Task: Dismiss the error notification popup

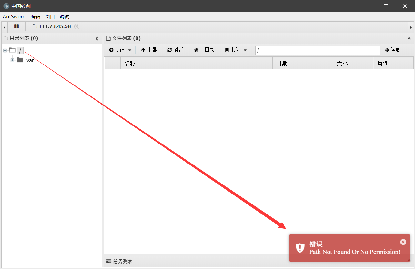Action: [x=403, y=242]
